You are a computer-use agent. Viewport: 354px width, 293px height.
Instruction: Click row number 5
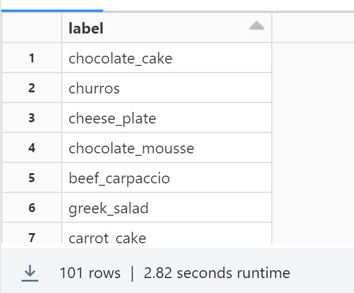tap(32, 178)
